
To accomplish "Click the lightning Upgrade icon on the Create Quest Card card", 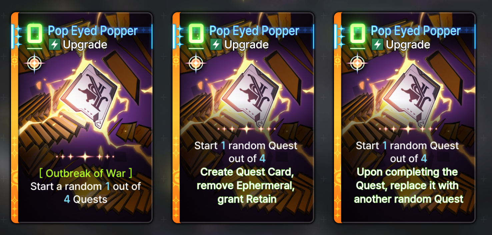I will coord(216,45).
